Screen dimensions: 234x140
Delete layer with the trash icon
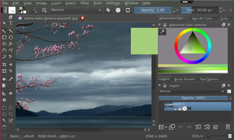click(228, 127)
